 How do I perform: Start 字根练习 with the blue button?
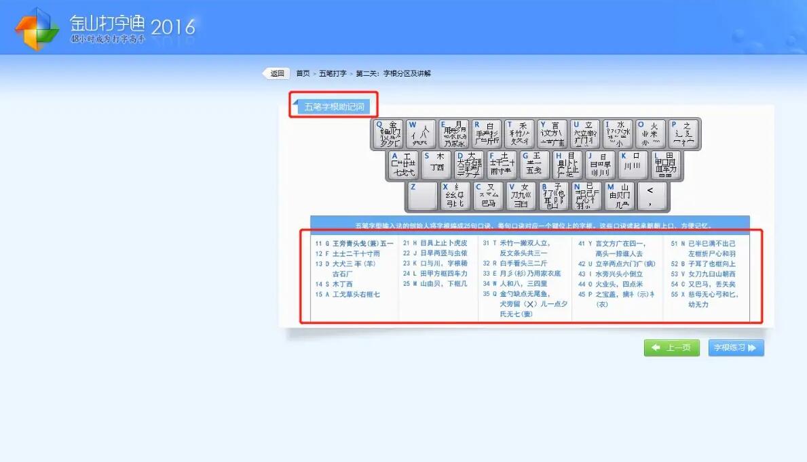[x=736, y=348]
